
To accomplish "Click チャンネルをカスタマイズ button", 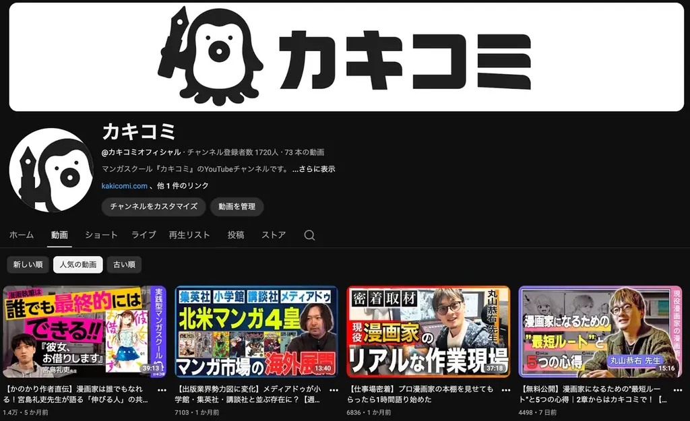I will (154, 206).
